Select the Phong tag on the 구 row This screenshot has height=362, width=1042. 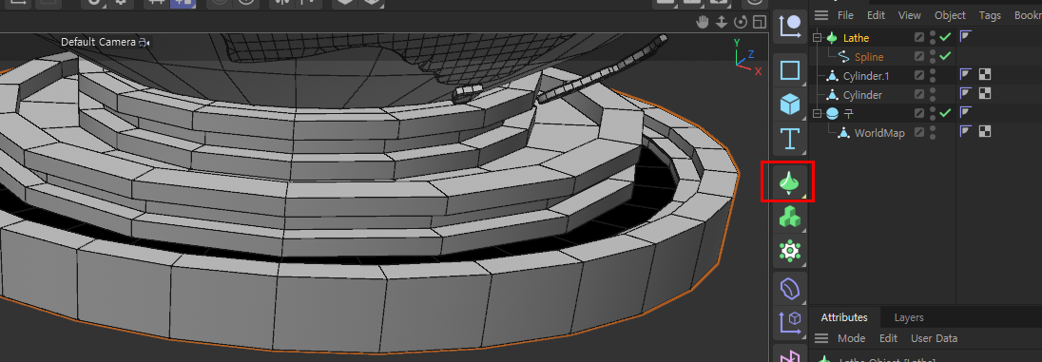(x=966, y=113)
